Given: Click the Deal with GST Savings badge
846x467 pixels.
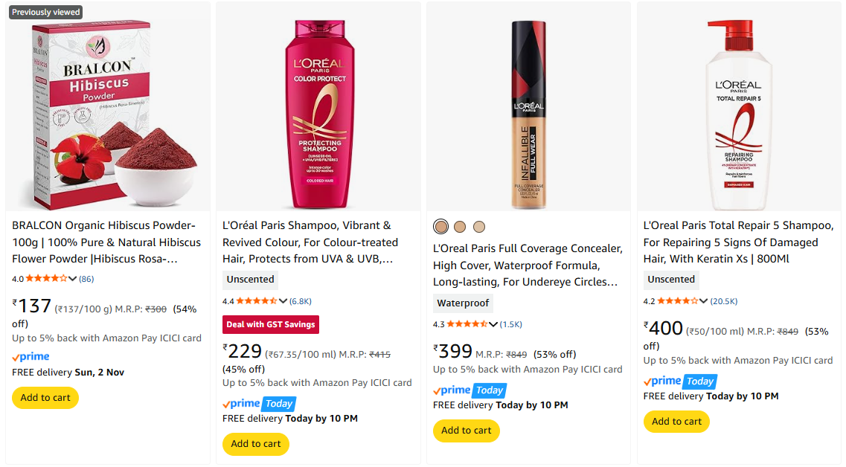Looking at the screenshot, I should click(271, 324).
